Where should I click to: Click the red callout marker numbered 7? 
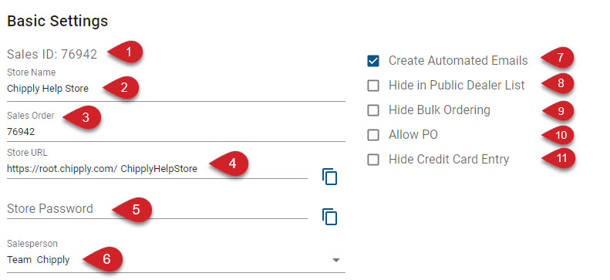tap(558, 58)
